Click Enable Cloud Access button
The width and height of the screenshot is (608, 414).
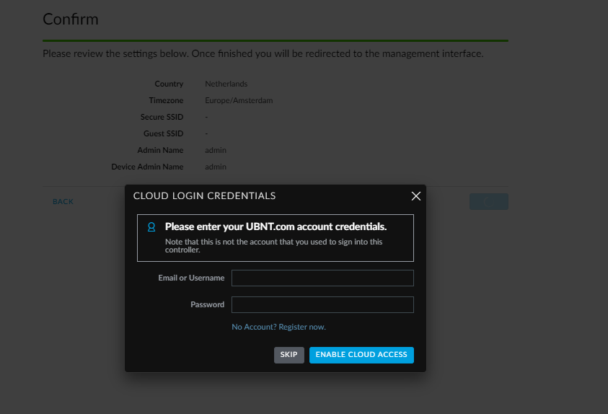click(x=361, y=355)
